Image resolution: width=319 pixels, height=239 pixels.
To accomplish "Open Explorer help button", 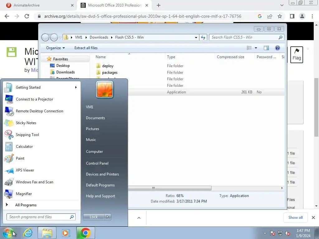I will tap(277, 48).
